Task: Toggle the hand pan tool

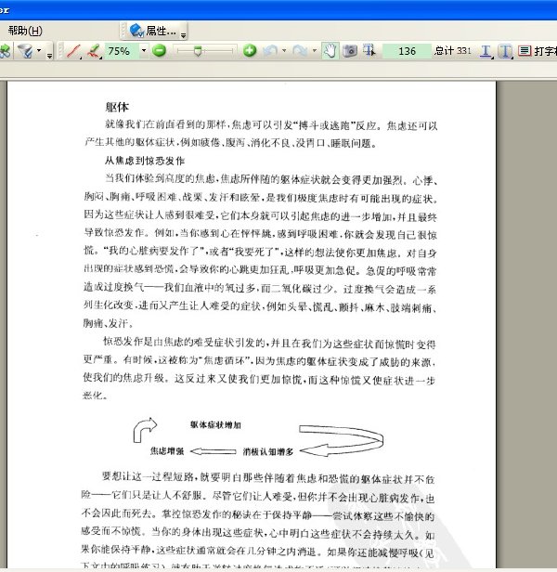Action: click(330, 51)
